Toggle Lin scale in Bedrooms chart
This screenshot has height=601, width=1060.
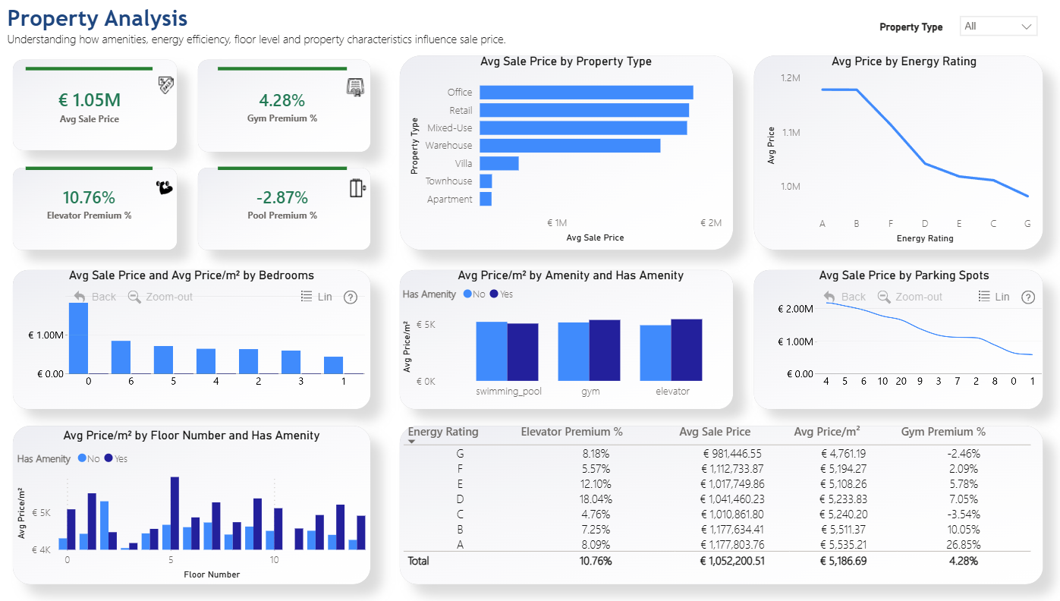[316, 297]
